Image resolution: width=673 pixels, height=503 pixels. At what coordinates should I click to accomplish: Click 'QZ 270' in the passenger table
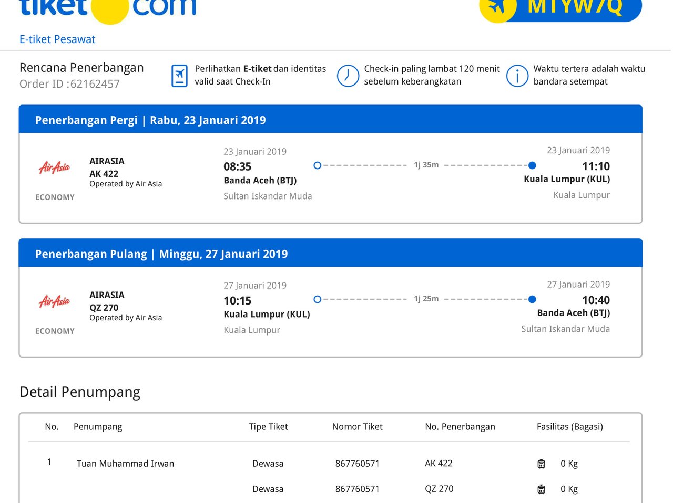(x=439, y=489)
